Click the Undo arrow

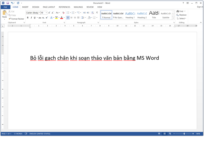pyautogui.click(x=12, y=3)
